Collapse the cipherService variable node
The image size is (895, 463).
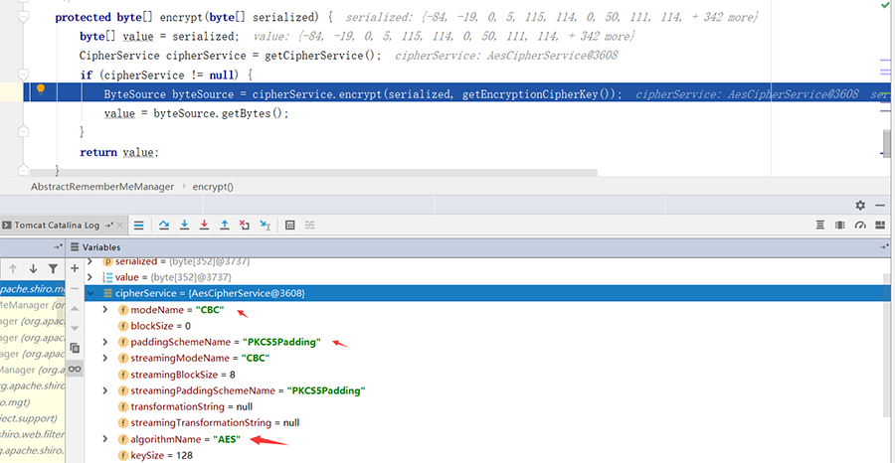[89, 293]
